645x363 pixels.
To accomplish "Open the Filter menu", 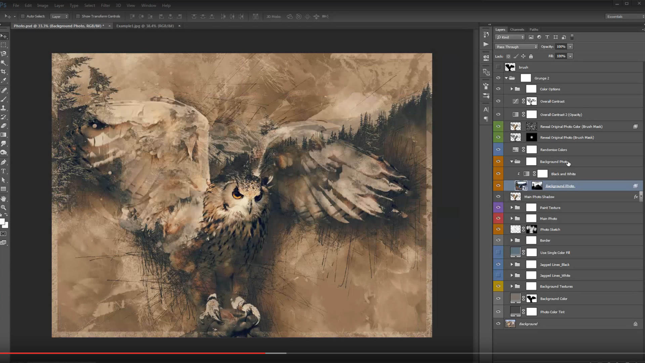I will 105,5.
